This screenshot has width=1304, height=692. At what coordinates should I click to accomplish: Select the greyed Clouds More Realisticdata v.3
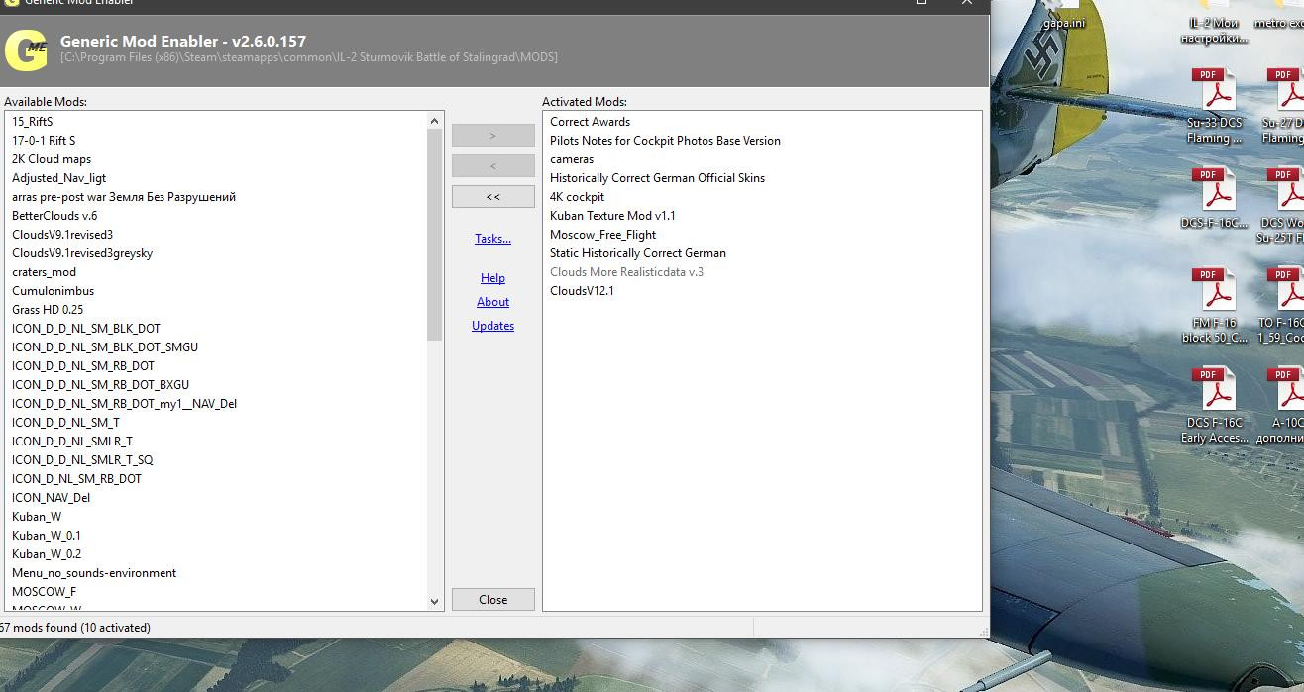(x=626, y=272)
